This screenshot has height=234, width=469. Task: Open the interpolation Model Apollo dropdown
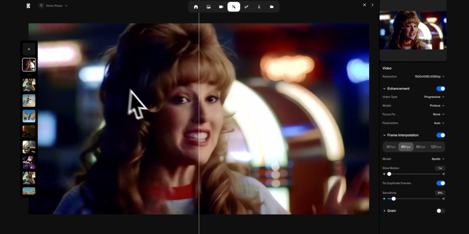pyautogui.click(x=438, y=159)
